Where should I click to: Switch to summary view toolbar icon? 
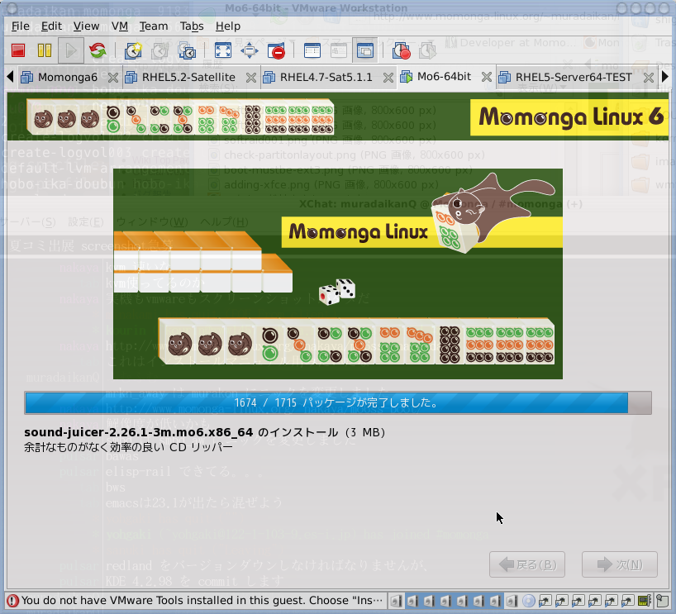(312, 51)
